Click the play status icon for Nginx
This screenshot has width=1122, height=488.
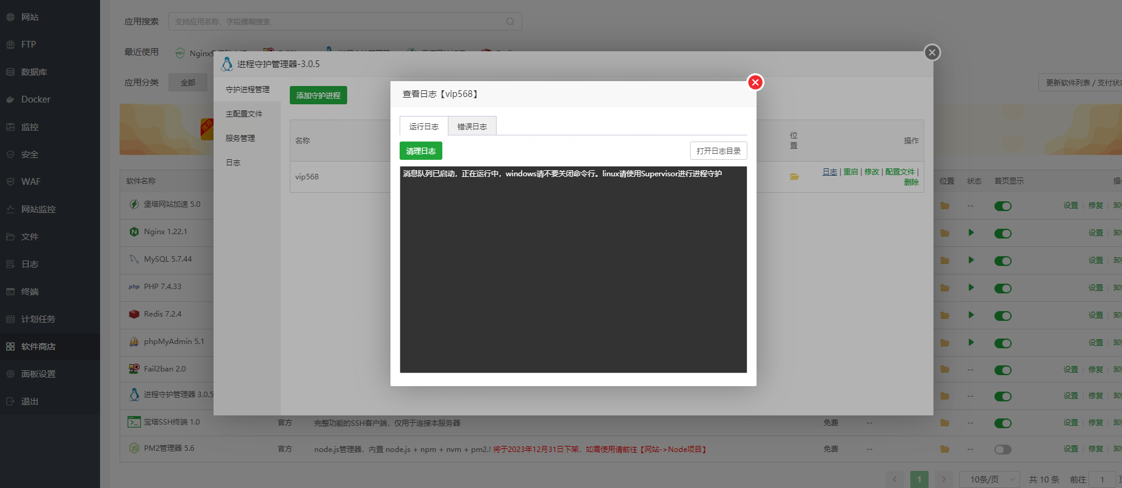(x=971, y=232)
